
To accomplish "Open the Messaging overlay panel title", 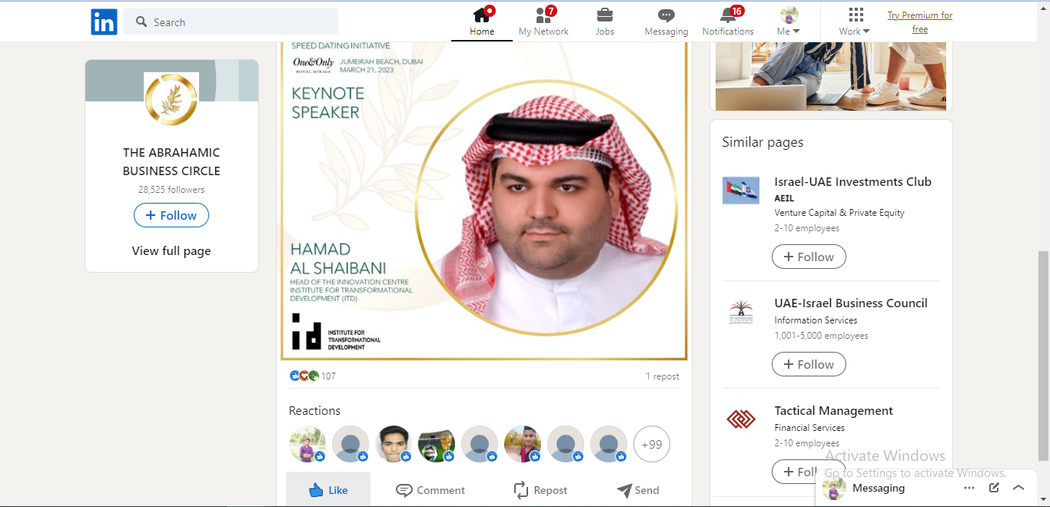I will (879, 488).
